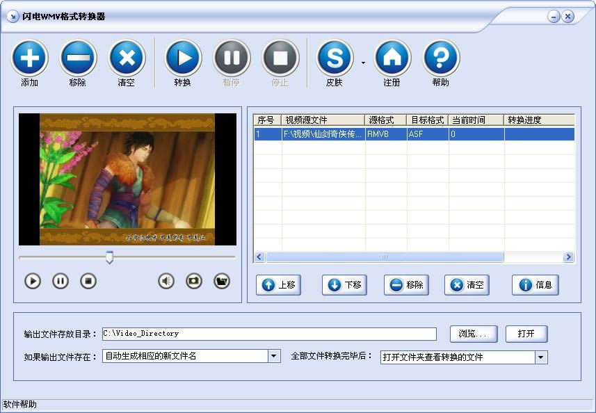Pause the preview video
The height and width of the screenshot is (413, 596).
[x=61, y=281]
